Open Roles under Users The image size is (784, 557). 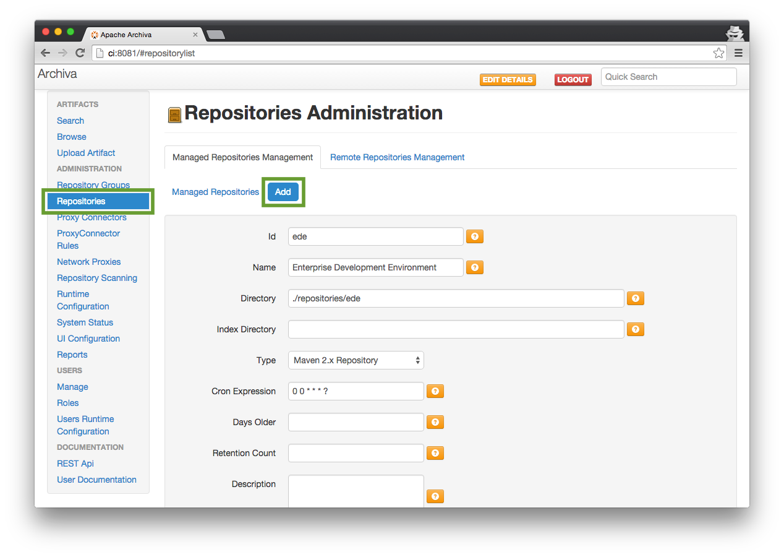pyautogui.click(x=68, y=403)
